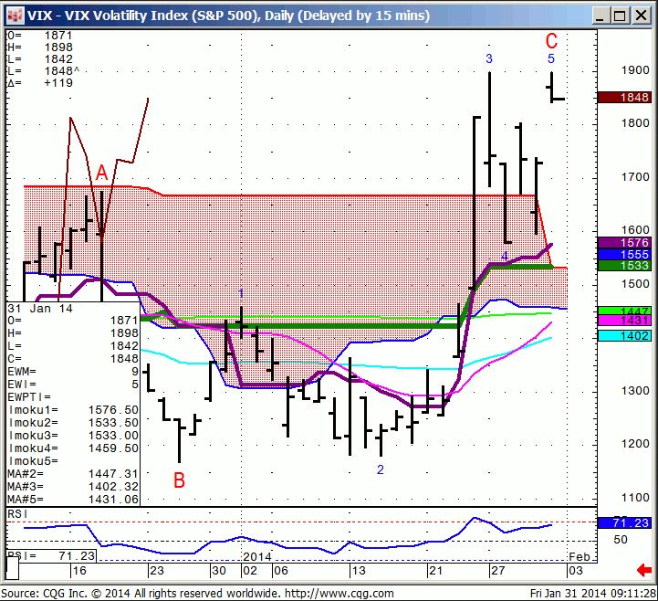Click the Feb month marker

580,557
